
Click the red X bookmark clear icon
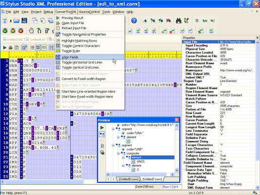click(169, 20)
